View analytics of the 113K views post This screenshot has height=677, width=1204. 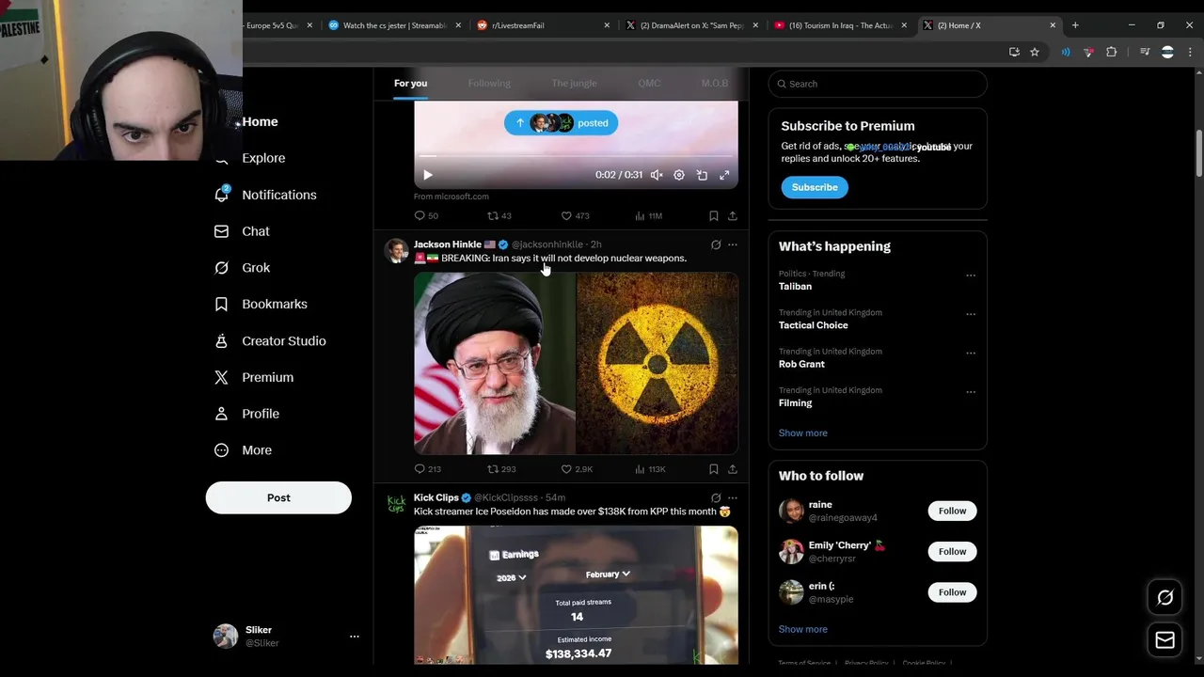pyautogui.click(x=650, y=469)
